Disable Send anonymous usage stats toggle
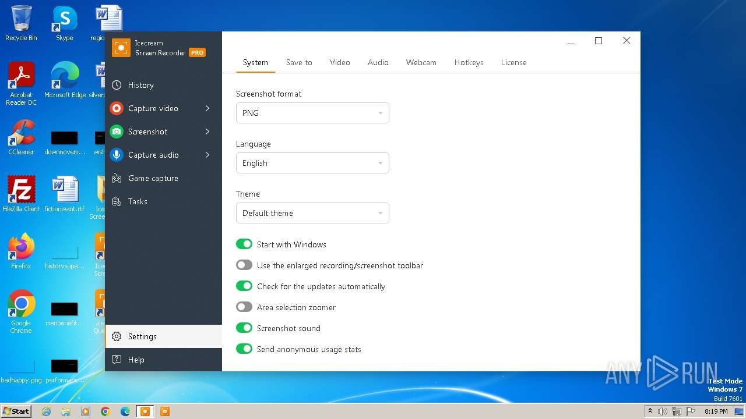The width and height of the screenshot is (746, 419). point(244,349)
